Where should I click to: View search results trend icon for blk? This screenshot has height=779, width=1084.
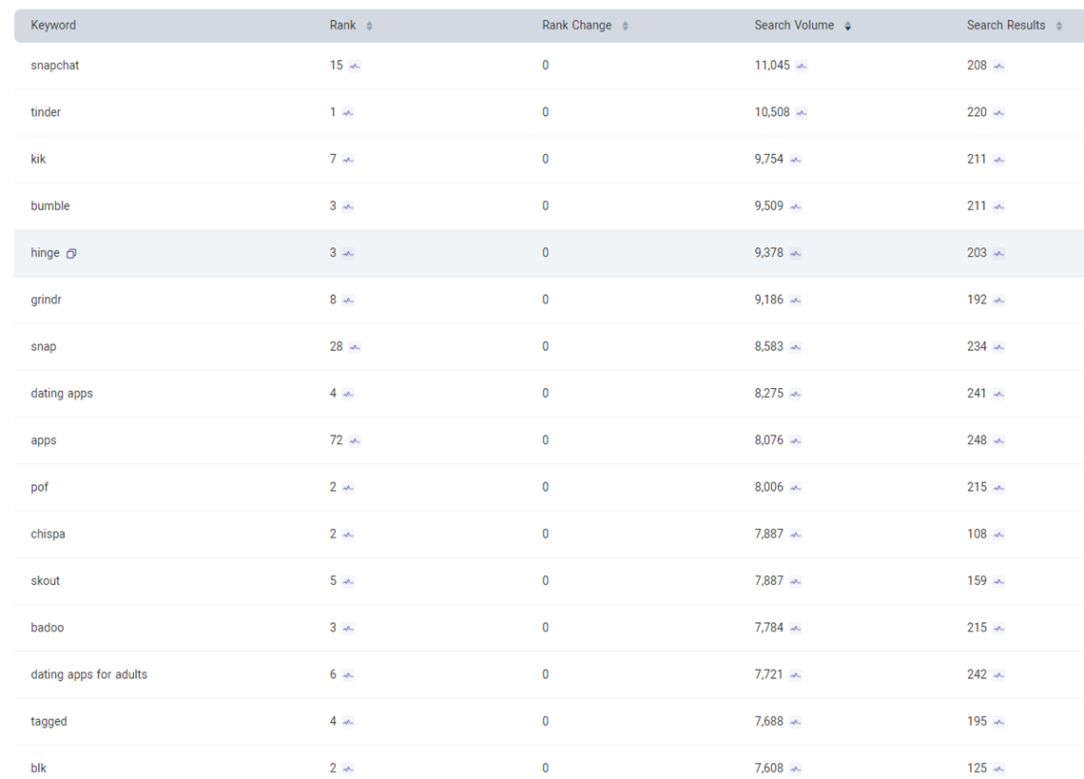[x=998, y=769]
